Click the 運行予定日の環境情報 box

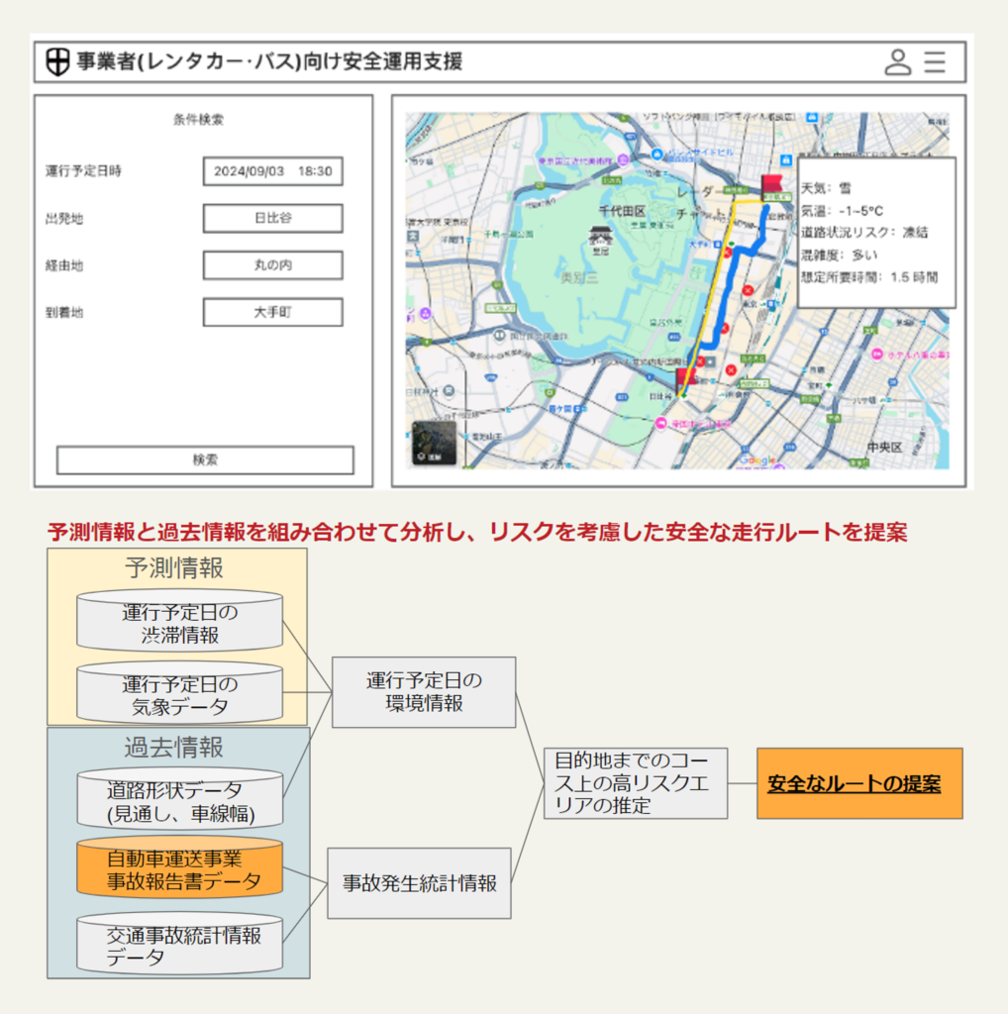[424, 692]
